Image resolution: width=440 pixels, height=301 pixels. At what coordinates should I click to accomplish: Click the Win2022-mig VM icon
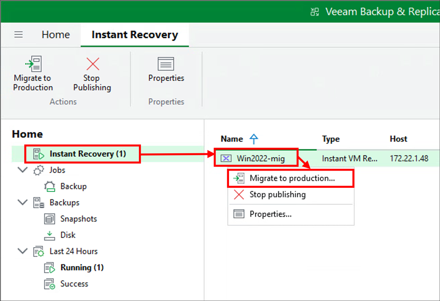pyautogui.click(x=226, y=159)
